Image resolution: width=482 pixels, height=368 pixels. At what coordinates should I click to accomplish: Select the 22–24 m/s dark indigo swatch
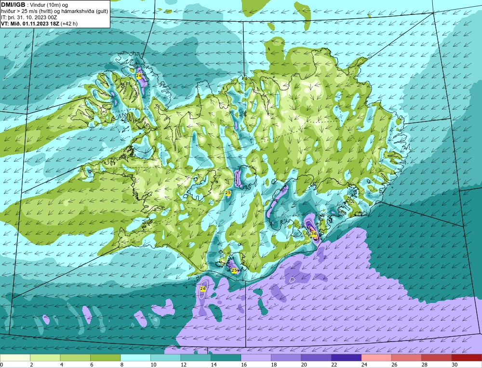coord(347,357)
